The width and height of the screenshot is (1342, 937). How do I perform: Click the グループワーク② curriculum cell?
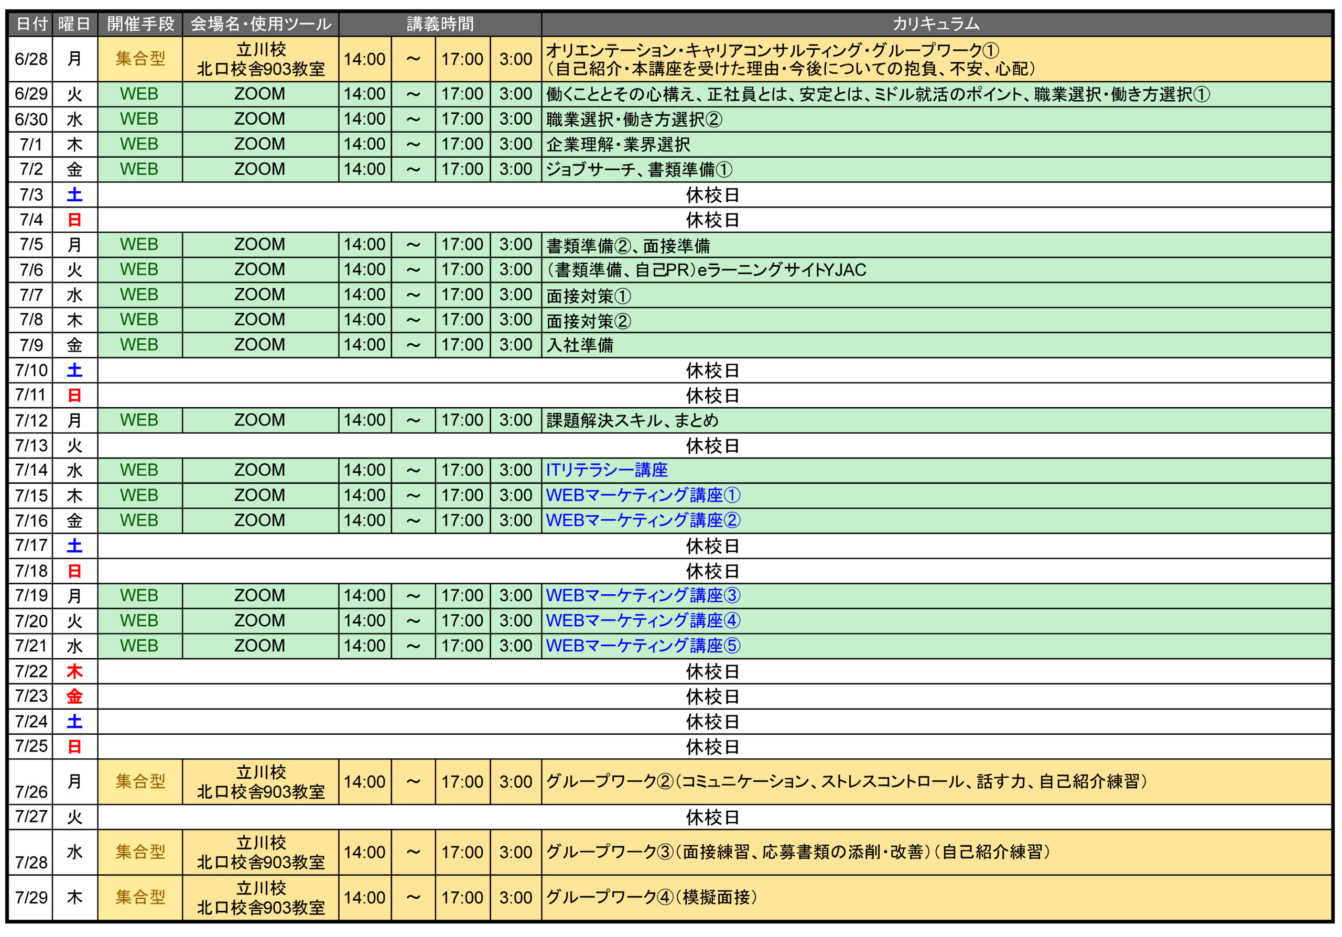pyautogui.click(x=936, y=782)
